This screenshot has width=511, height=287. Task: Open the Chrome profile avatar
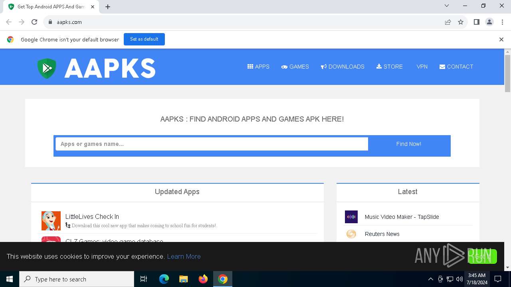489,22
